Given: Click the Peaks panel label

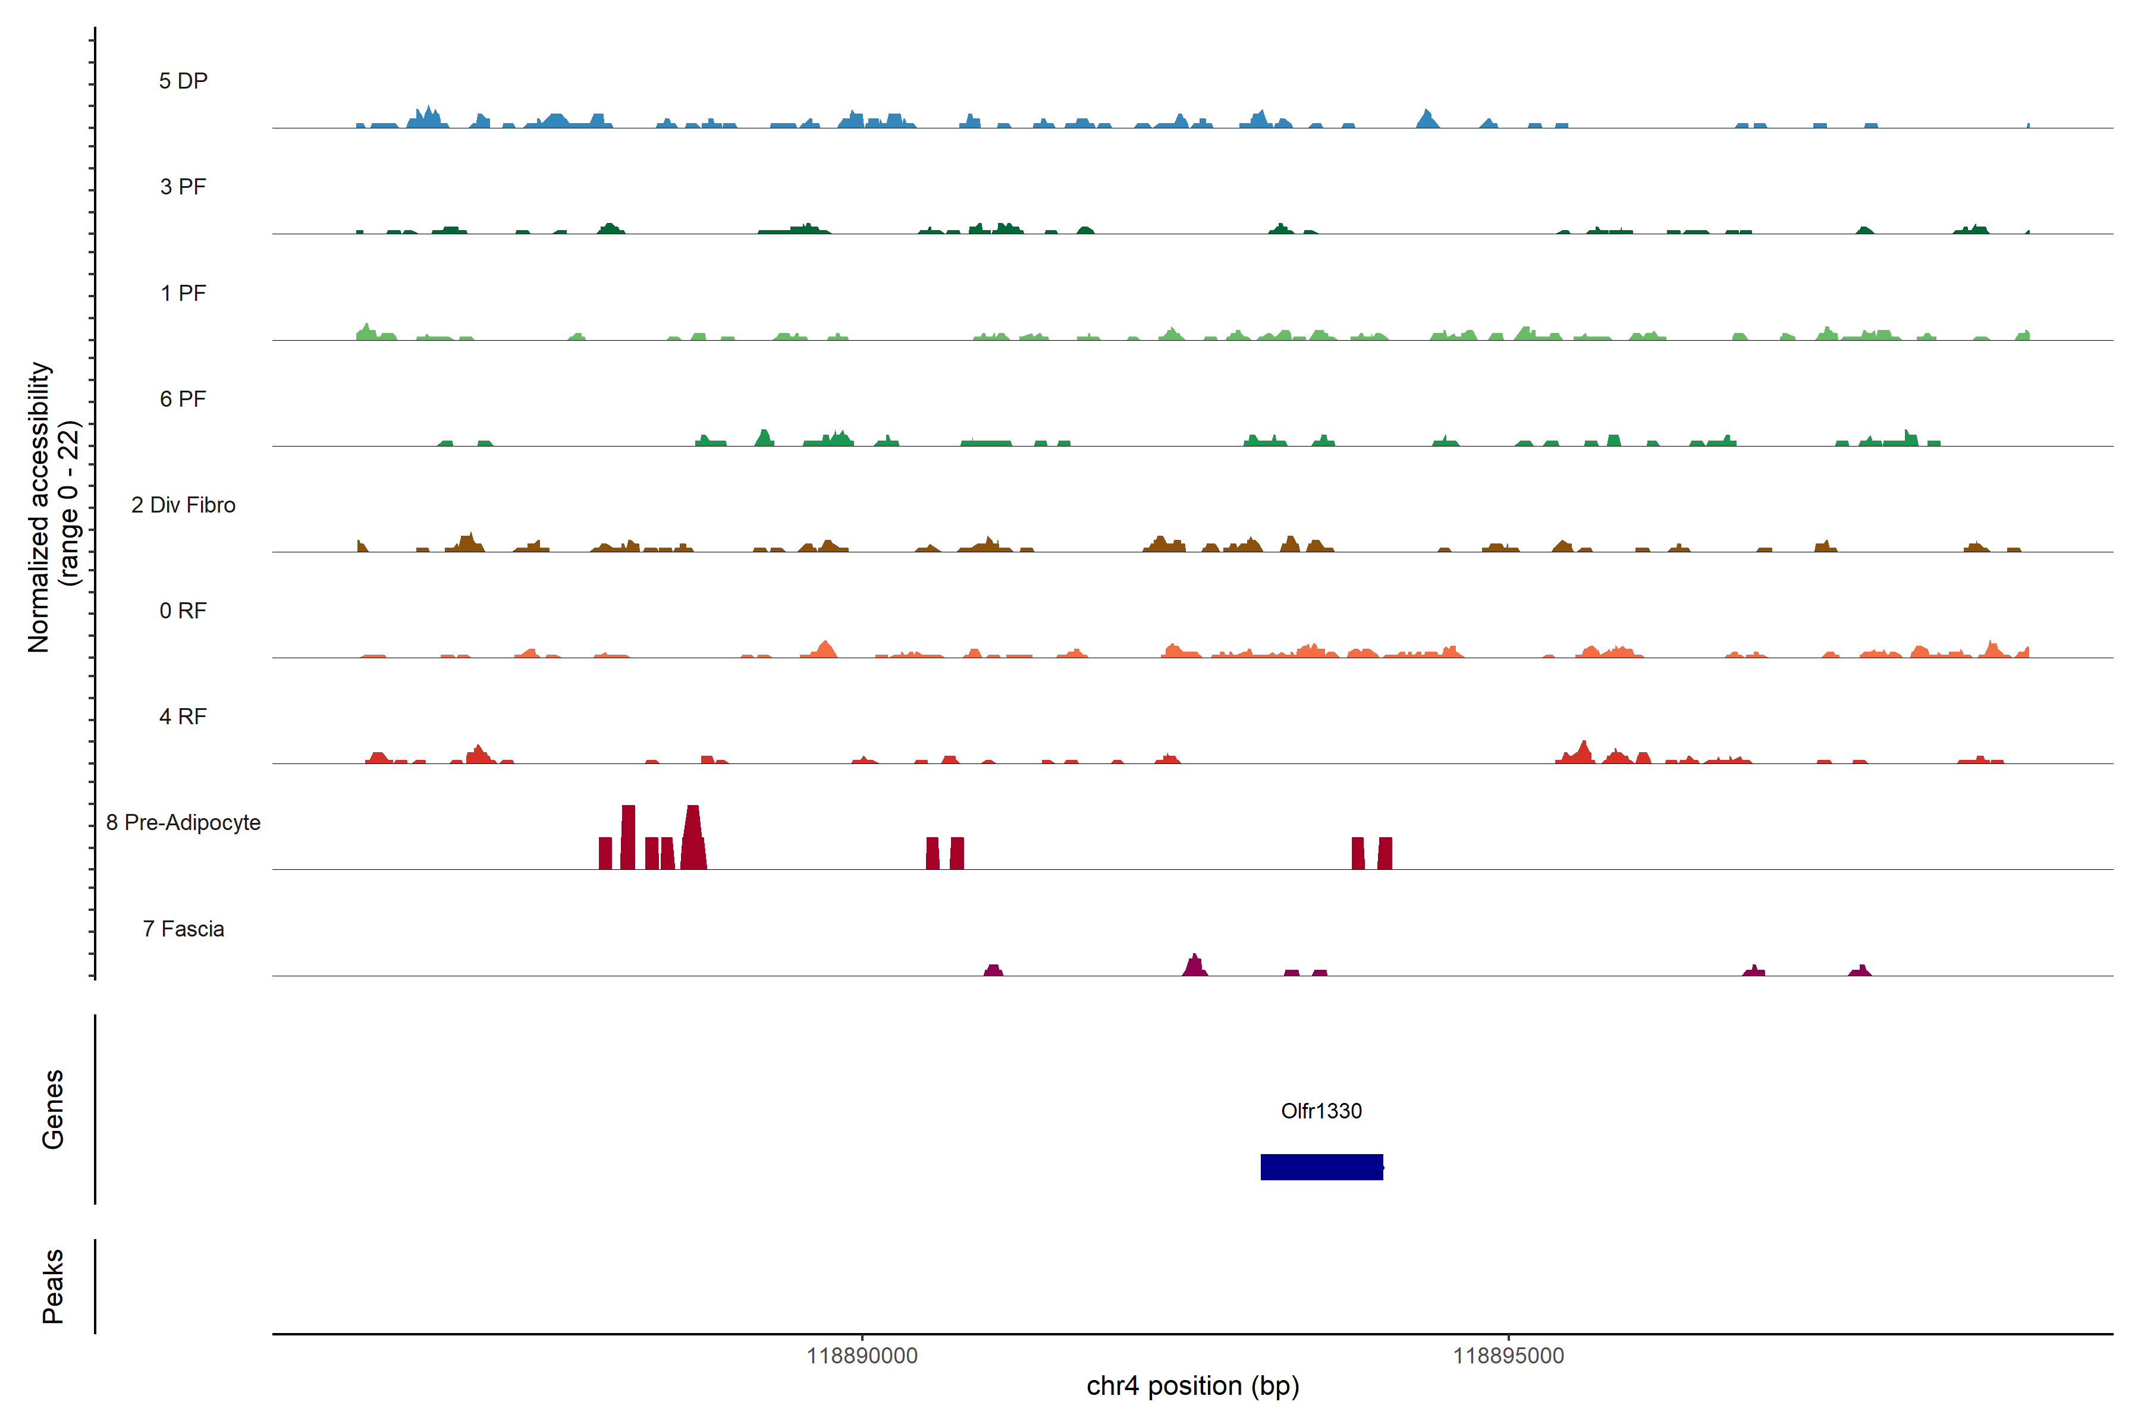Looking at the screenshot, I should 53,1285.
